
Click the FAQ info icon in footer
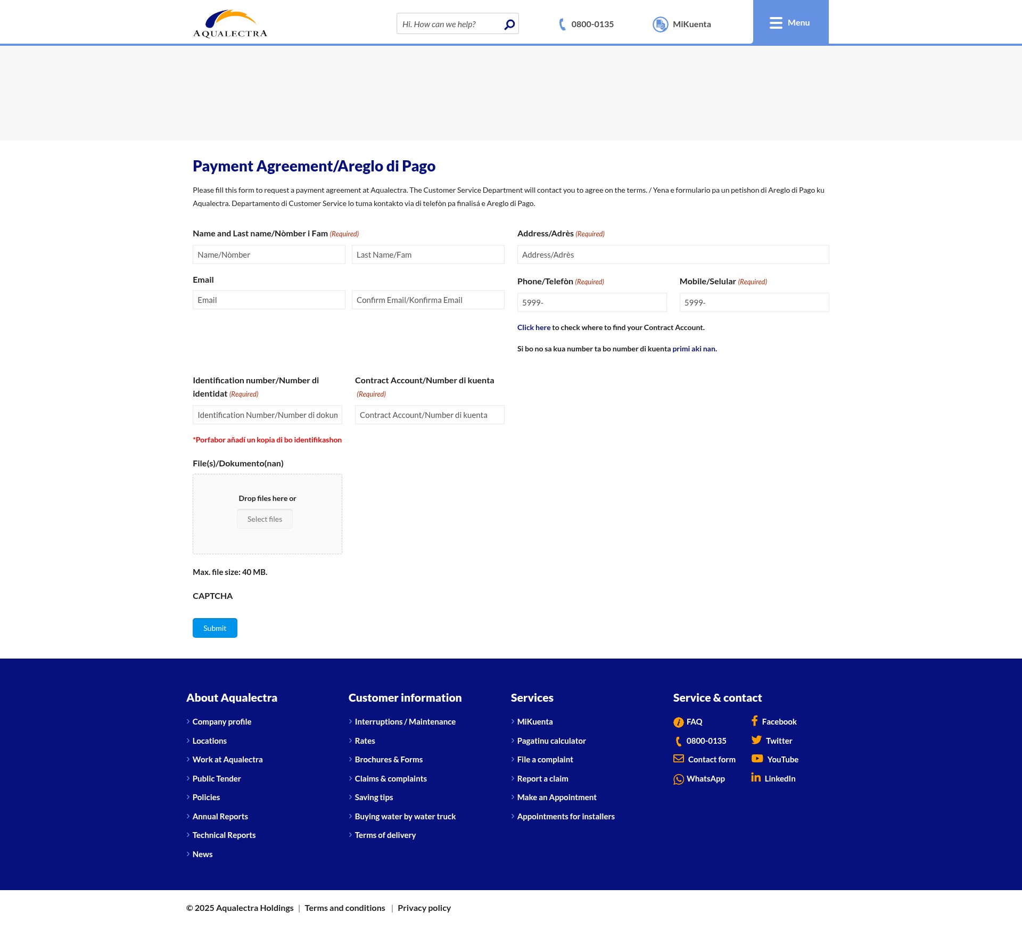coord(678,722)
